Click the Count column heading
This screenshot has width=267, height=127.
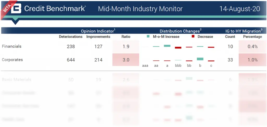click(230, 37)
